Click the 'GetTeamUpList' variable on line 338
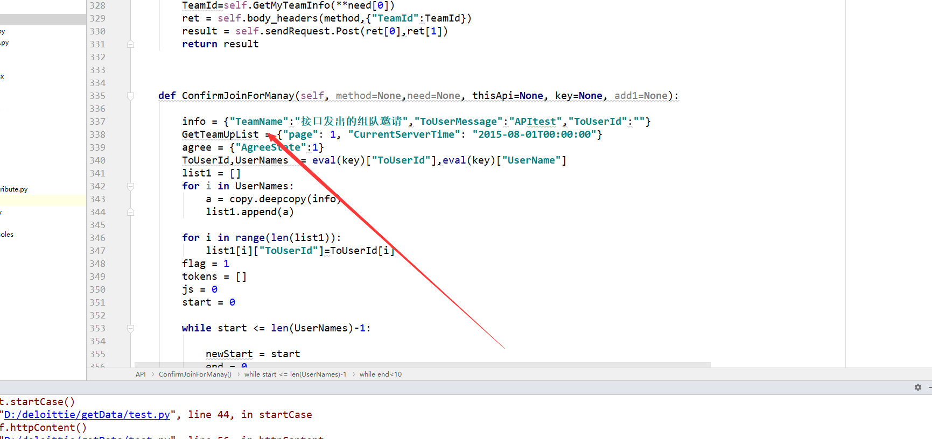The image size is (932, 439). coord(220,134)
